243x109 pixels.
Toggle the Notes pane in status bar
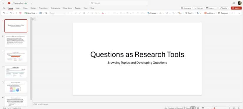187,108
